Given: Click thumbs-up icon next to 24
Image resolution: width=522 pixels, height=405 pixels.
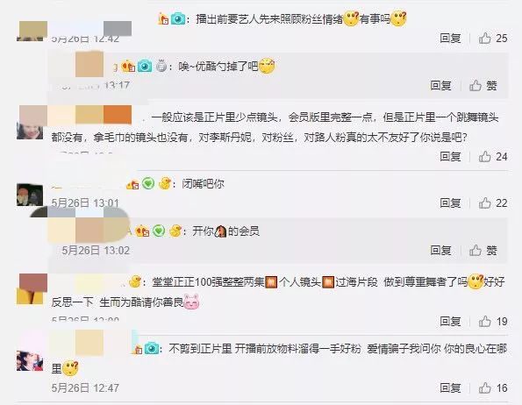Looking at the screenshot, I should [x=484, y=156].
